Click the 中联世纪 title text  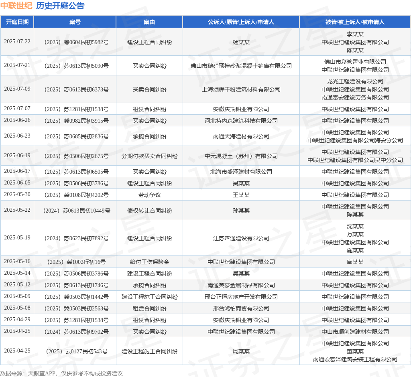(x=16, y=6)
